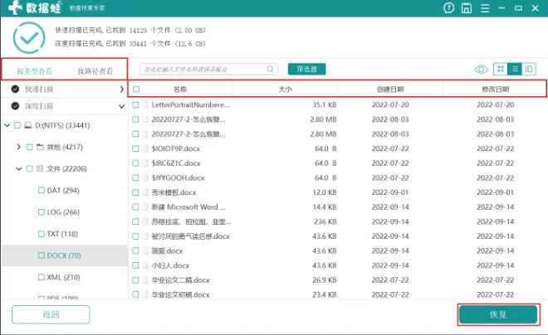548x335 pixels.
Task: Check the TXT (118) checkbox
Action: coord(42,234)
